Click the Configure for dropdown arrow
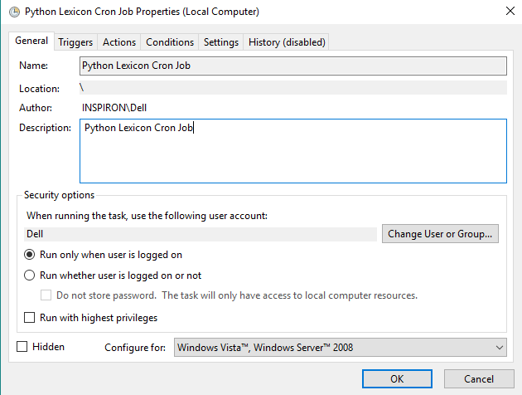Screen dimensions: 522x395 (x=499, y=348)
